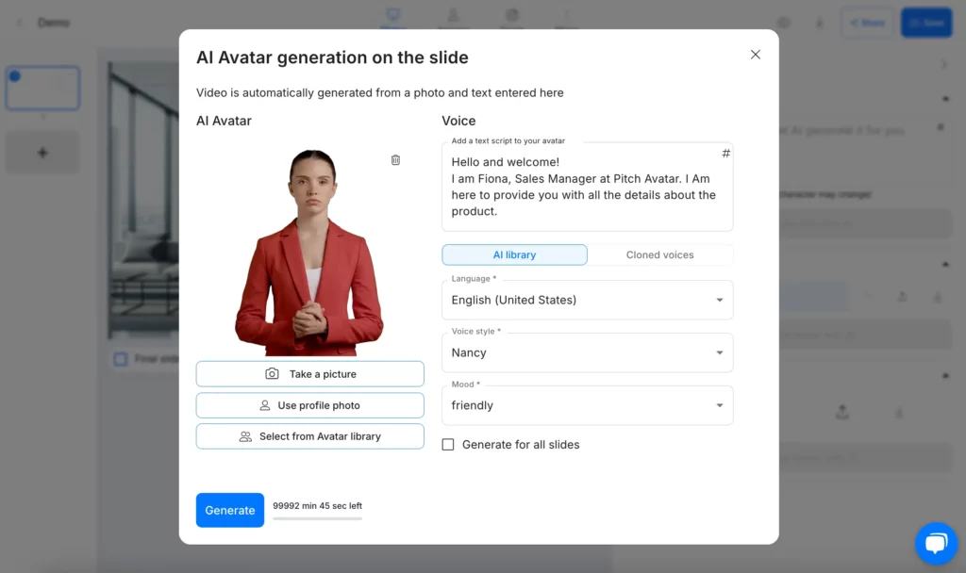Viewport: 966px width, 573px height.
Task: Open the Voice style Nancy dropdown
Action: click(587, 352)
